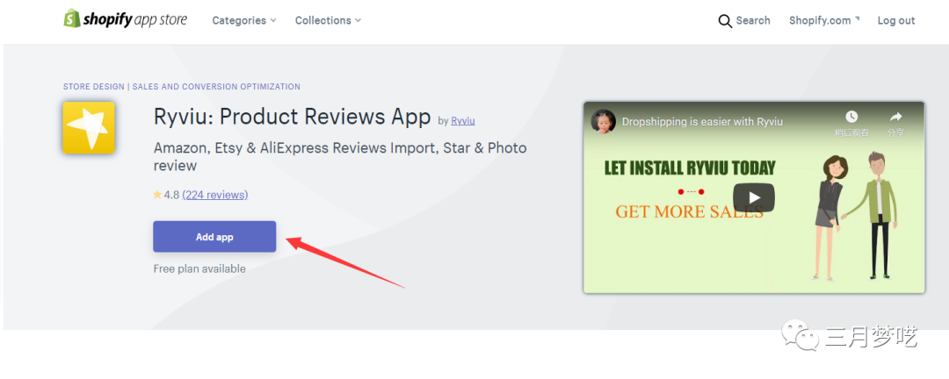Click the Watch later clock icon
The height and width of the screenshot is (379, 949).
click(x=851, y=118)
